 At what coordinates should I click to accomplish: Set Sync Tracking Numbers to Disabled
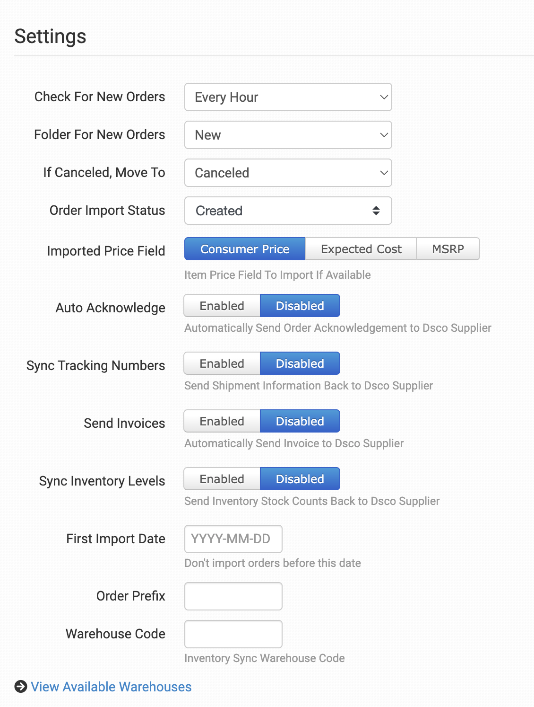(x=300, y=363)
